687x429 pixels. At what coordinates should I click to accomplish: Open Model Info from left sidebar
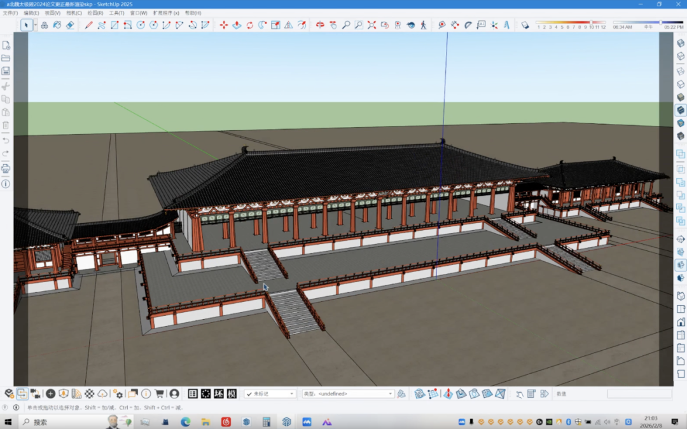(6, 184)
